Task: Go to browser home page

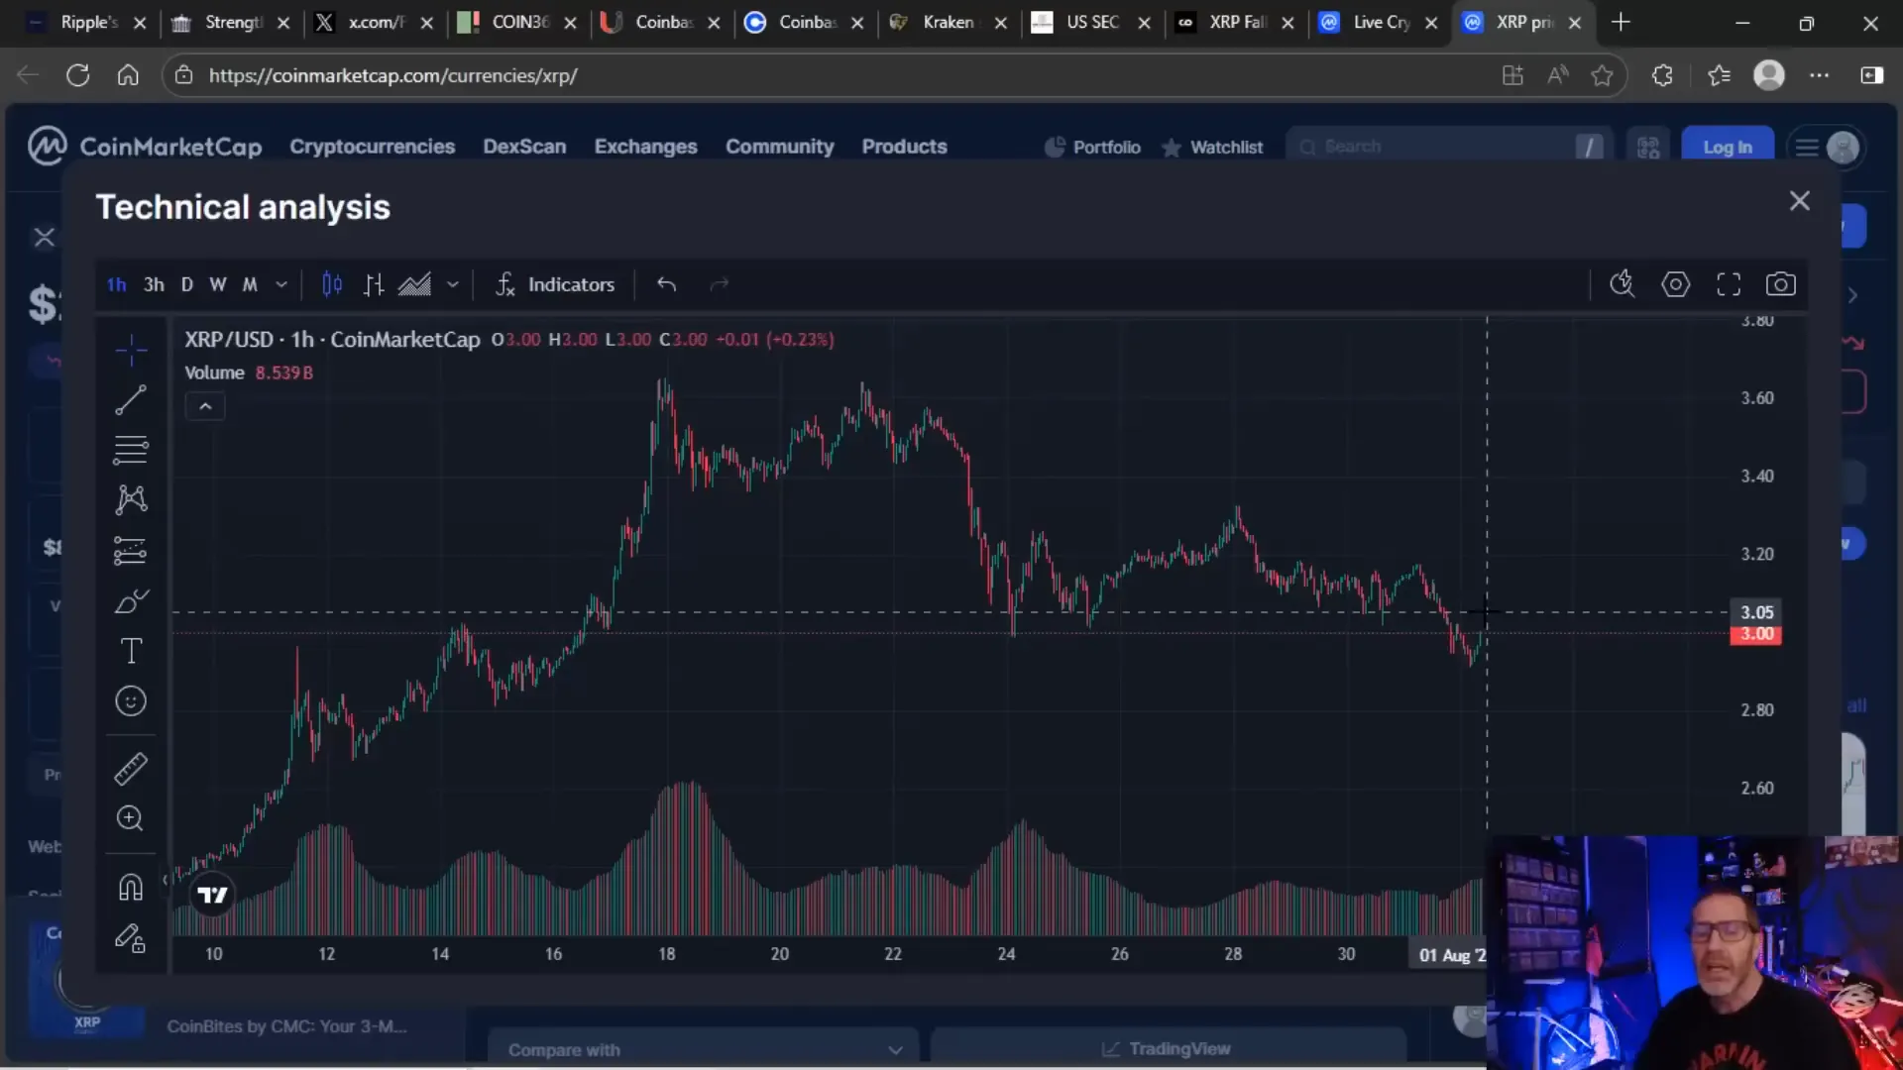Action: pos(128,75)
